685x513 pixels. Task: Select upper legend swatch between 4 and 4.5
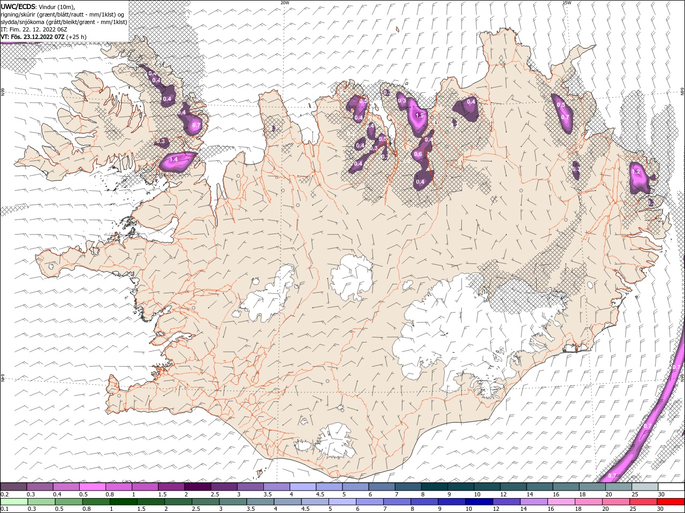point(303,487)
